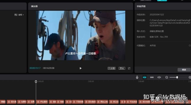Select the 如果 subtitle clip
191x105 pixels.
click(21, 102)
